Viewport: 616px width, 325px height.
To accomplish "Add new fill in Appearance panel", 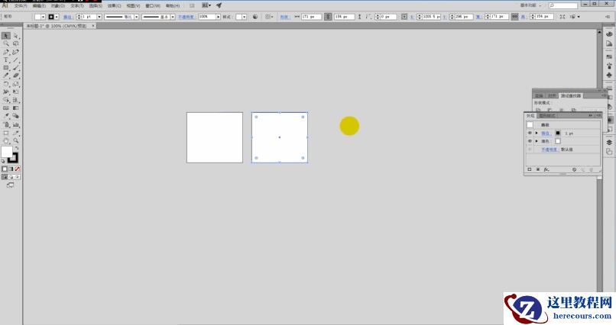I will point(538,169).
